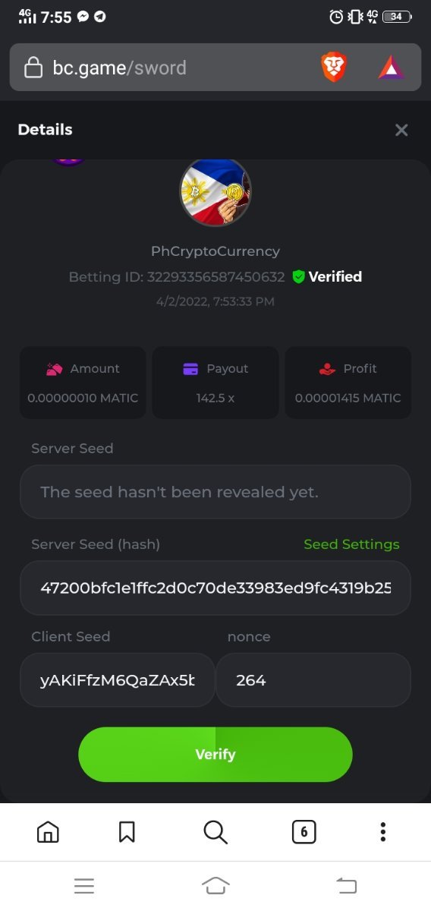Open the Brave Rewards triangle icon
The height and width of the screenshot is (911, 431).
click(392, 68)
